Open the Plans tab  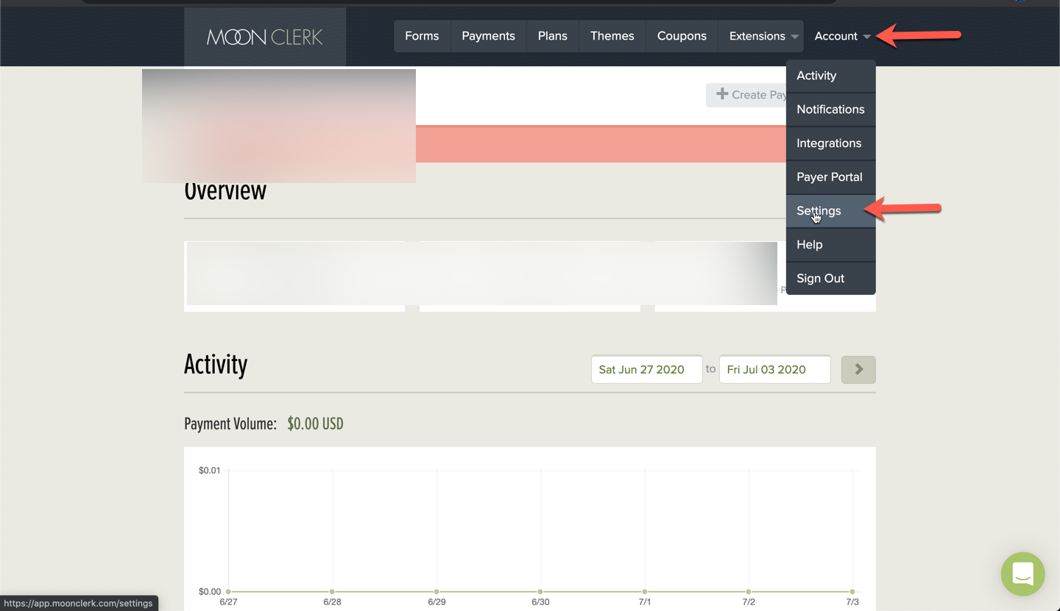pos(553,36)
